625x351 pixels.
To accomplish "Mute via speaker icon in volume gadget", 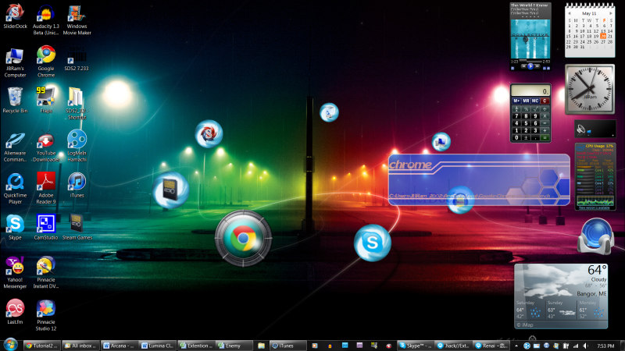I will (581, 129).
